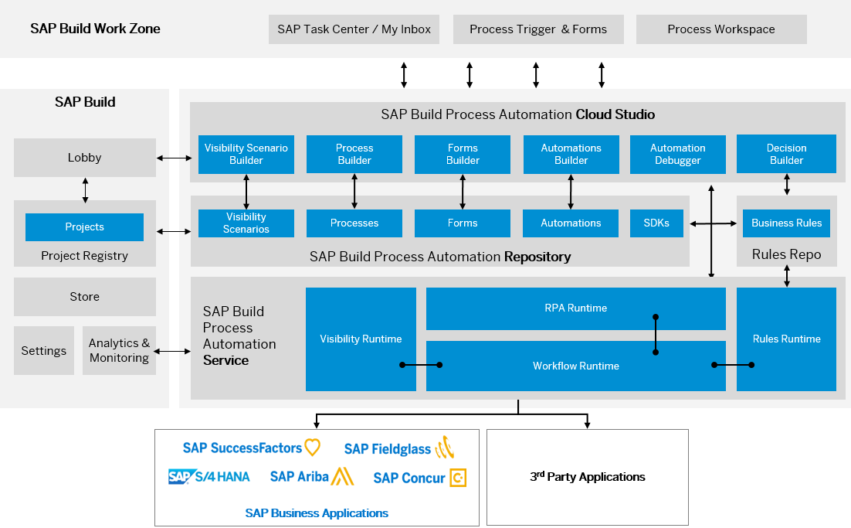Open SAP Task Center / My Inbox
This screenshot has width=851, height=528.
point(354,29)
